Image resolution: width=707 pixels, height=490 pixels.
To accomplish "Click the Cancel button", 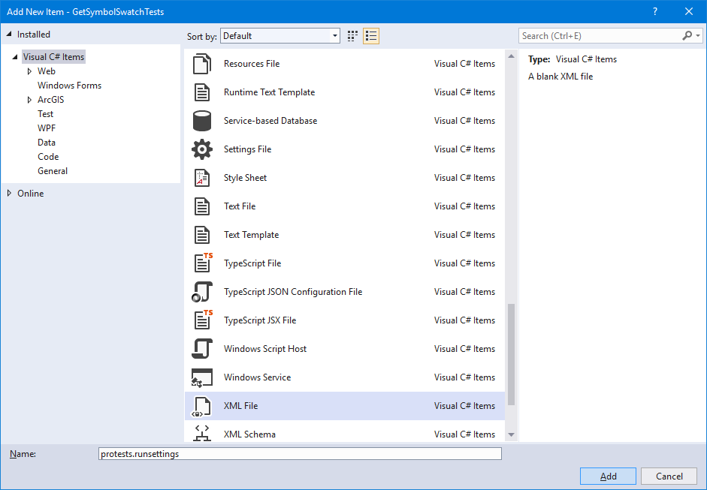I will click(668, 476).
